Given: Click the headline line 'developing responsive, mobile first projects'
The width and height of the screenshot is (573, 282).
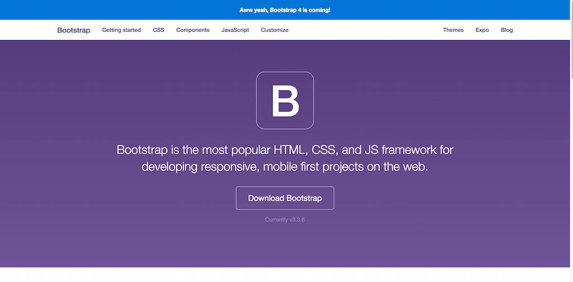Looking at the screenshot, I should pos(285,166).
